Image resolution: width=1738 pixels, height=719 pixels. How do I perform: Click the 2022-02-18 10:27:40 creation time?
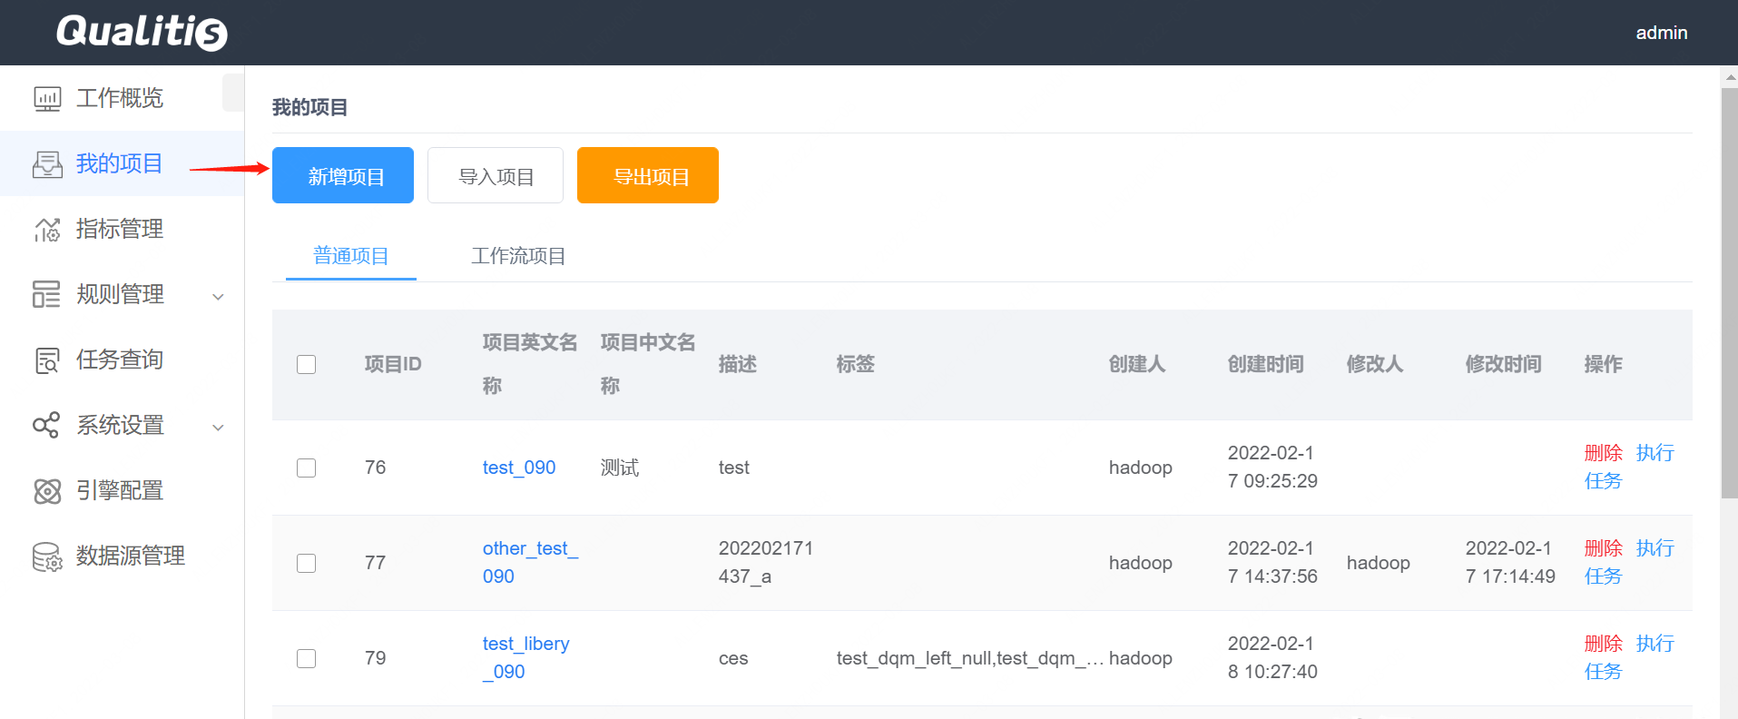tap(1272, 658)
